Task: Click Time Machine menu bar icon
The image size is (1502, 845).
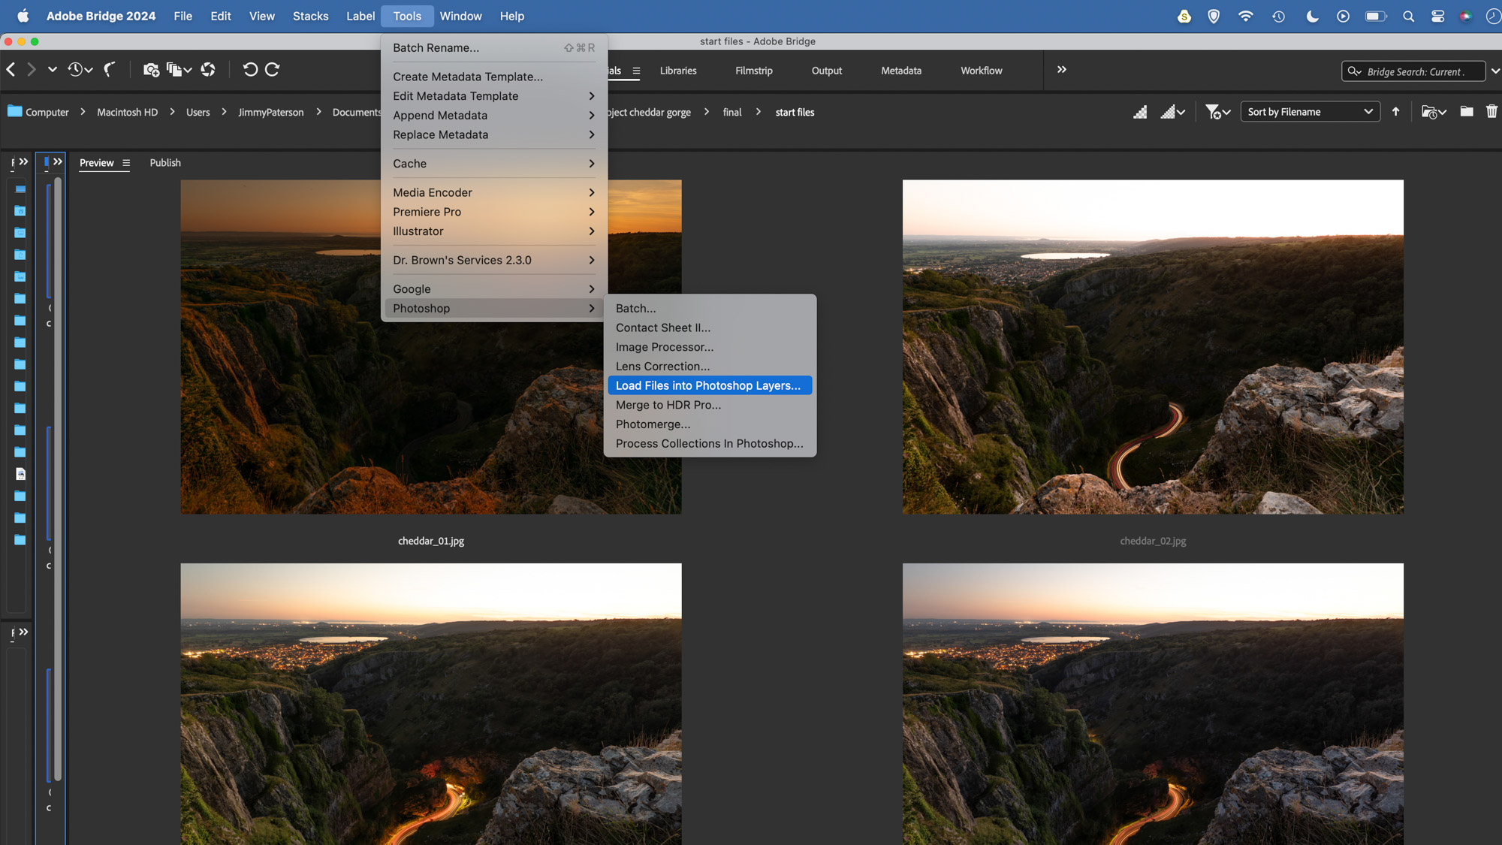Action: [x=1278, y=16]
